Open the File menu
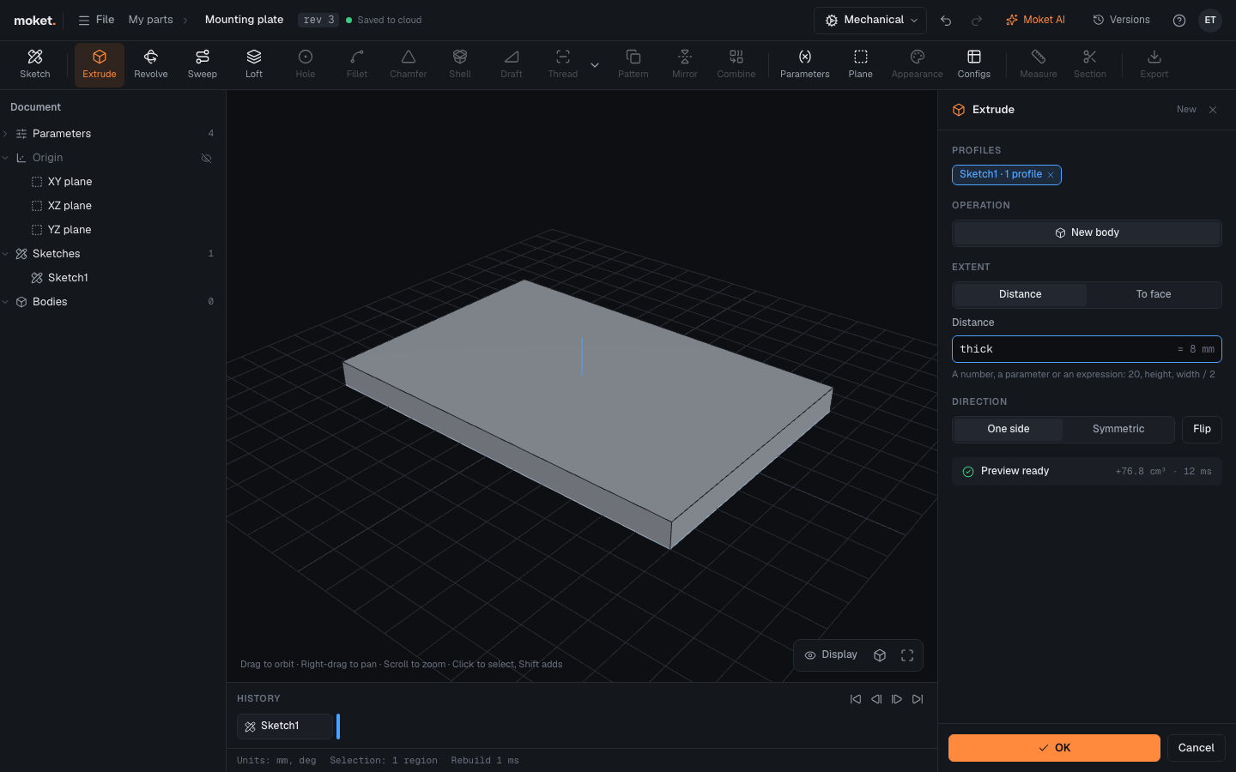The height and width of the screenshot is (772, 1236). click(96, 20)
